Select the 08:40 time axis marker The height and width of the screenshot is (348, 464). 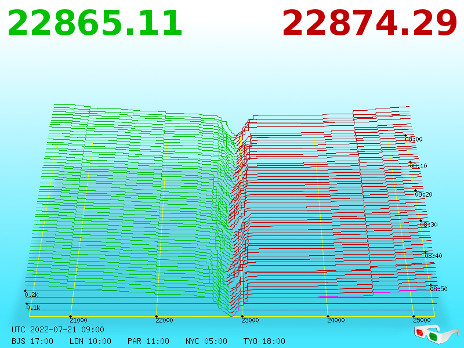(433, 256)
